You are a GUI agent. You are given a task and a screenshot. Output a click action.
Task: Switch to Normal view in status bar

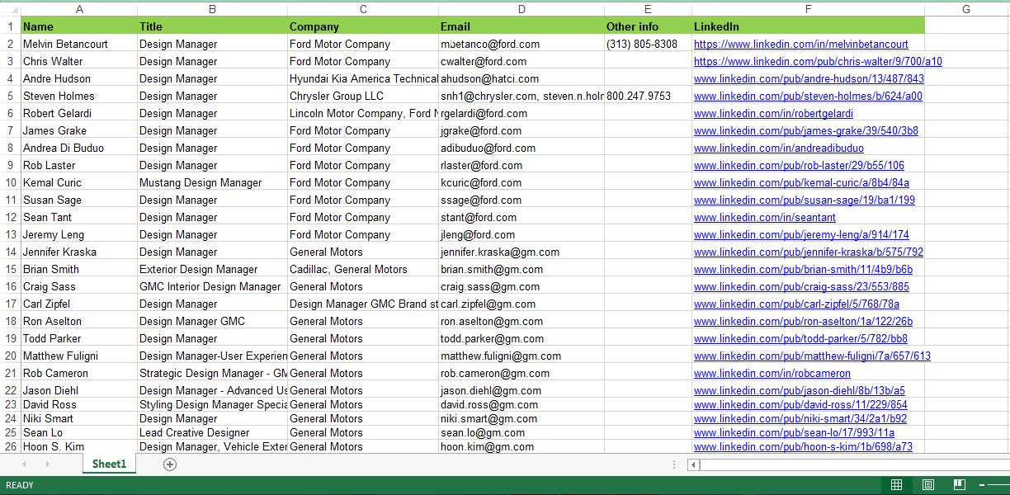click(x=896, y=485)
